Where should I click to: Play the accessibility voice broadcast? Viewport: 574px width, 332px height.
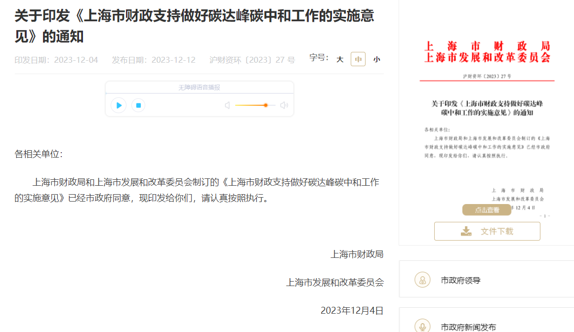118,105
